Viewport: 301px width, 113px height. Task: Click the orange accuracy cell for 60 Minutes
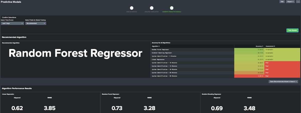tap(249, 73)
